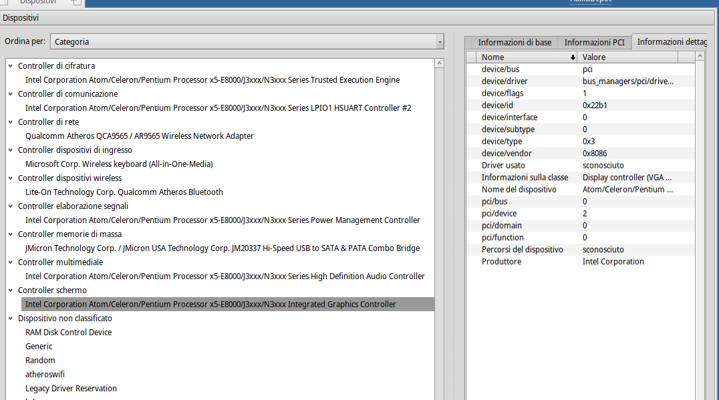Image resolution: width=719 pixels, height=400 pixels.
Task: Click the device/flags row
Action: [x=581, y=93]
